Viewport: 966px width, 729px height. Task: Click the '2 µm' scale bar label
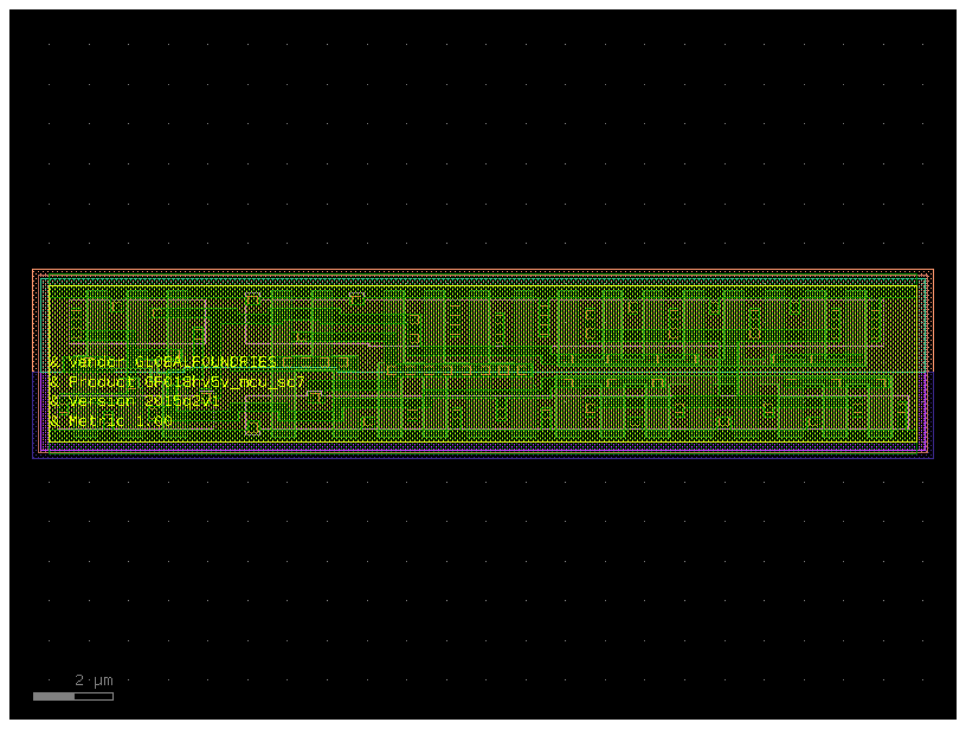pyautogui.click(x=93, y=680)
